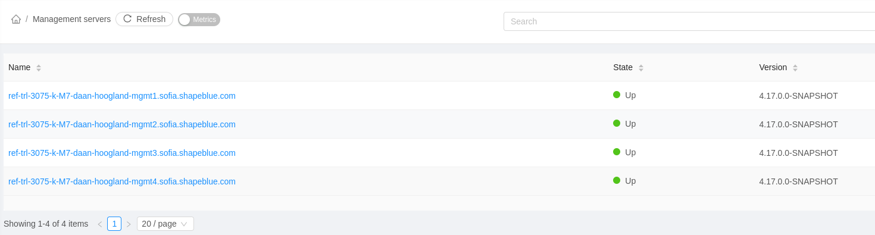Click the sort arrows beside Version column

tap(795, 68)
